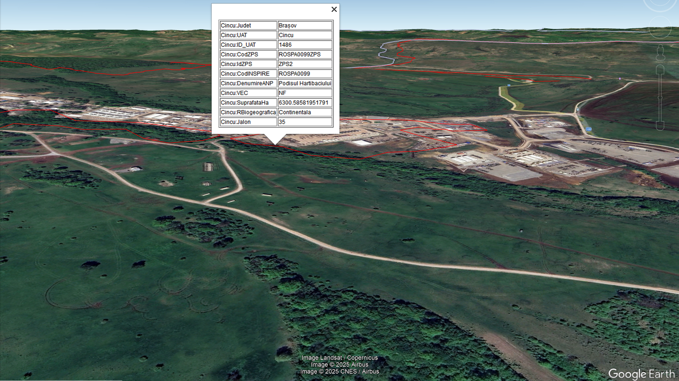This screenshot has height=381, width=679.
Task: Click the Cincu:Judet field label
Action: 248,25
